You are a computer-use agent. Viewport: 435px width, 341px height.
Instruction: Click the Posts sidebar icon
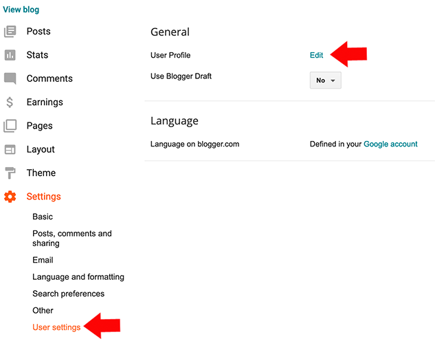(10, 32)
